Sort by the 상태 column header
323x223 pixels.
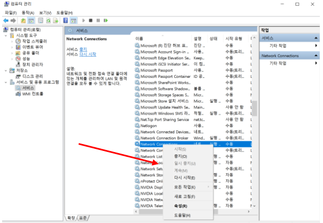tap(216, 39)
